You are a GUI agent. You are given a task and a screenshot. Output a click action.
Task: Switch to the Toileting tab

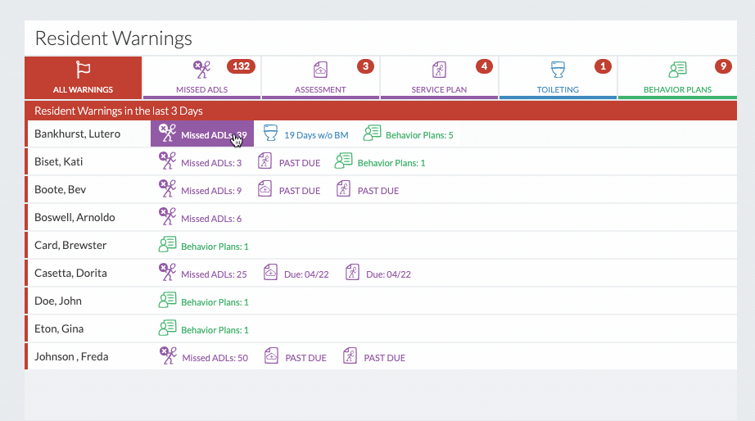[558, 78]
